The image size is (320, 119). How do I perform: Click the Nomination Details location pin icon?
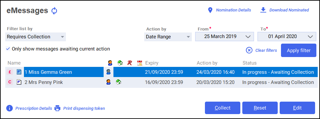210,10
